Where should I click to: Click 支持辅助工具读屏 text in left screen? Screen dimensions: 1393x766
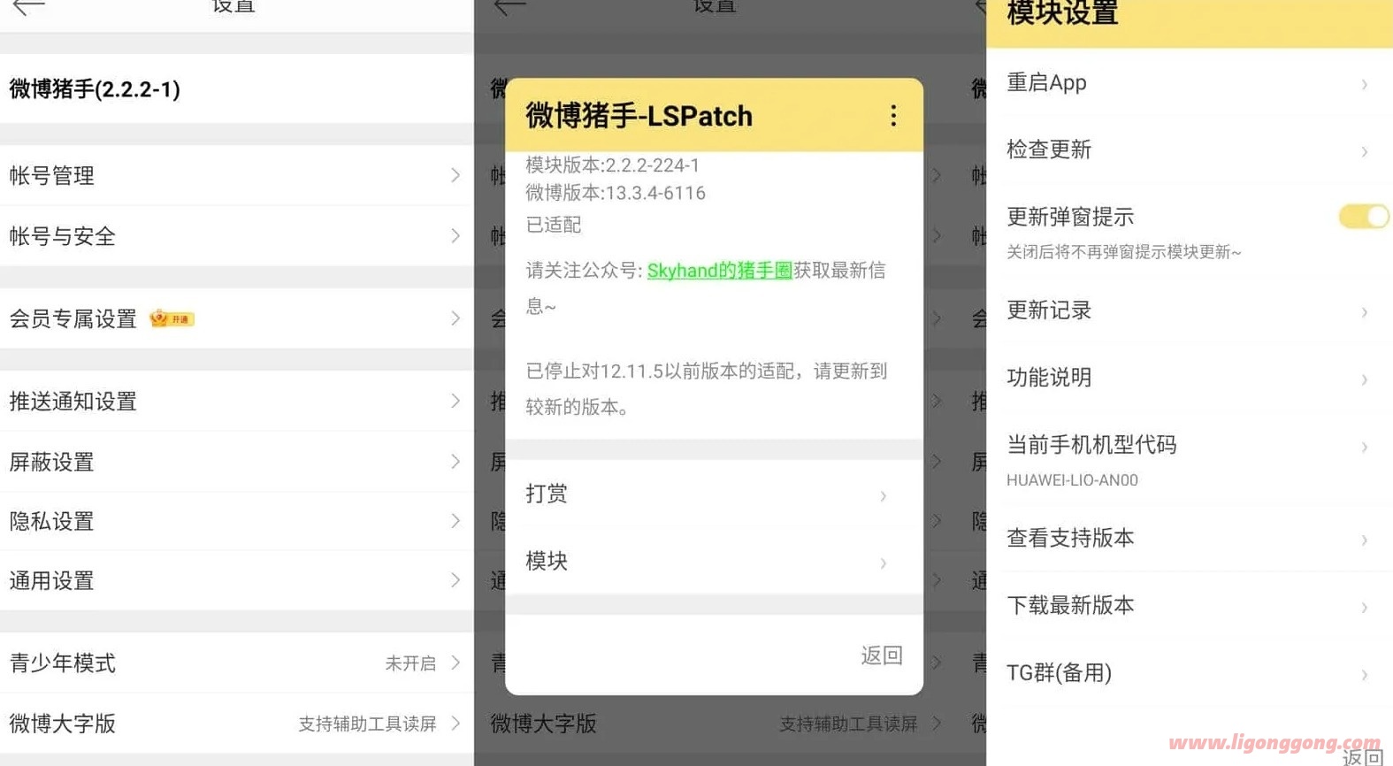(367, 724)
